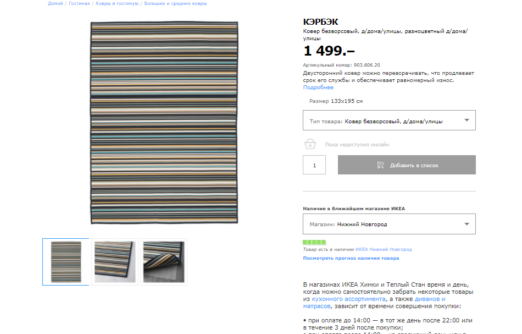
Task: Add item with Добавить в список button
Action: (407, 165)
